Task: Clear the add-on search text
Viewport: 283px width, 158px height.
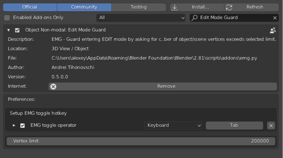Action: point(275,18)
